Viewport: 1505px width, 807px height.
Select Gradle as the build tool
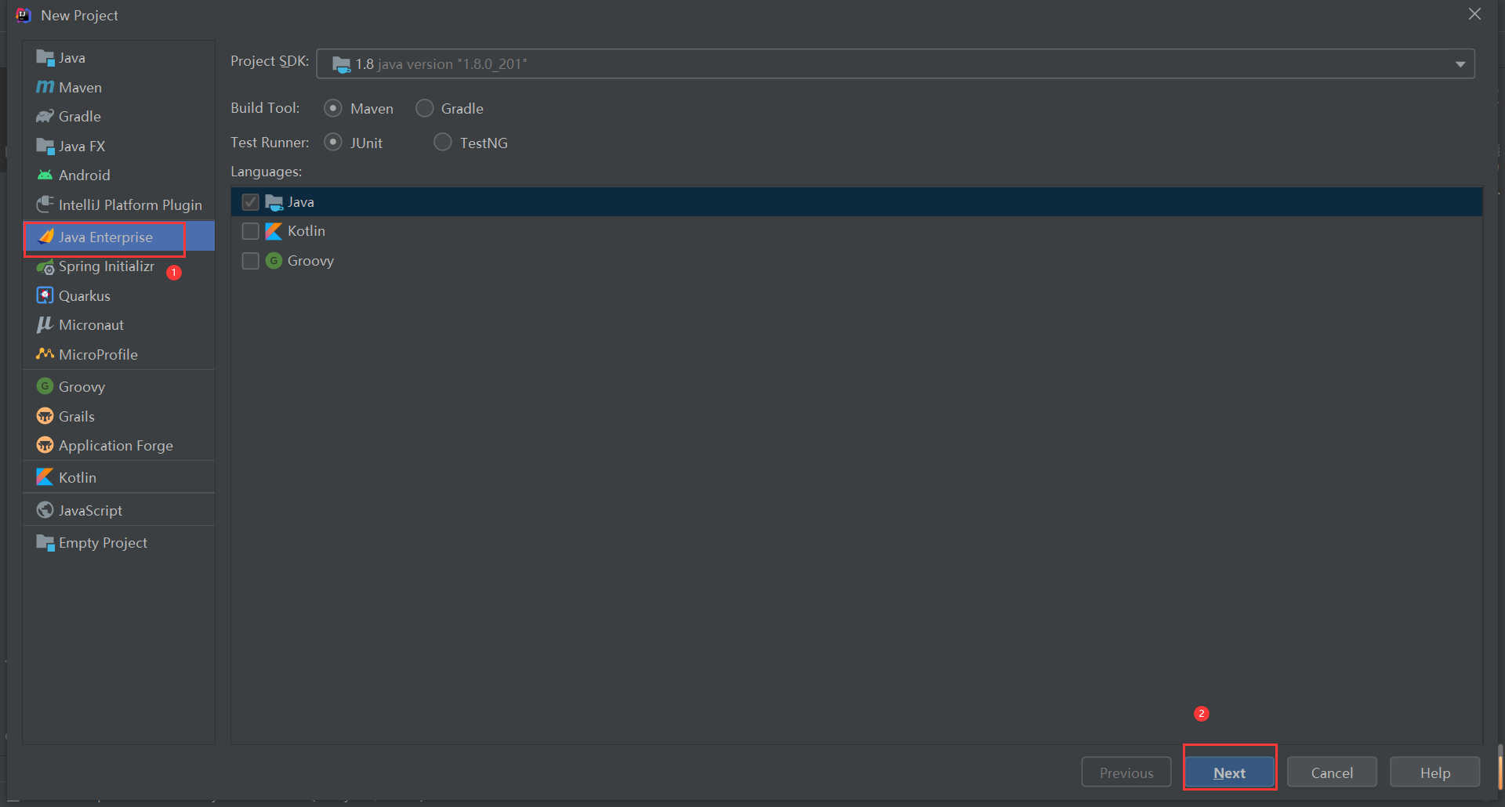tap(424, 108)
